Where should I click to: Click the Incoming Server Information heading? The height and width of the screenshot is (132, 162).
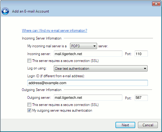[42, 38]
